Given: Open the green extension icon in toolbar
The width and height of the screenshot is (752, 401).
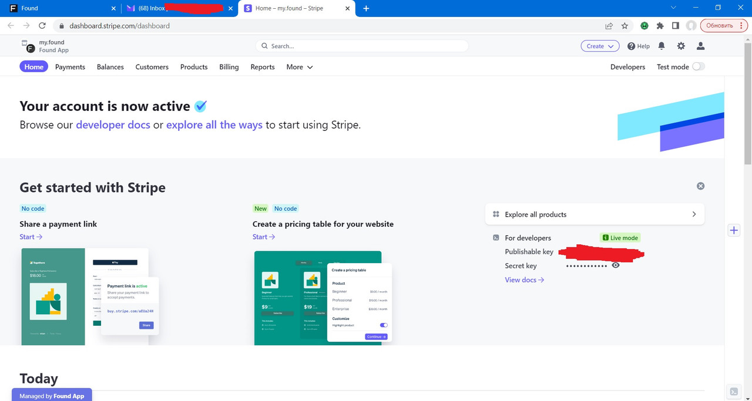Looking at the screenshot, I should pyautogui.click(x=644, y=26).
